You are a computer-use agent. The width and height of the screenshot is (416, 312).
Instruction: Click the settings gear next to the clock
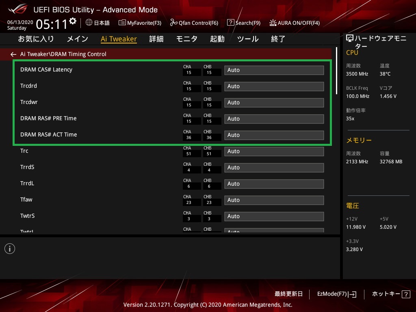pos(73,21)
